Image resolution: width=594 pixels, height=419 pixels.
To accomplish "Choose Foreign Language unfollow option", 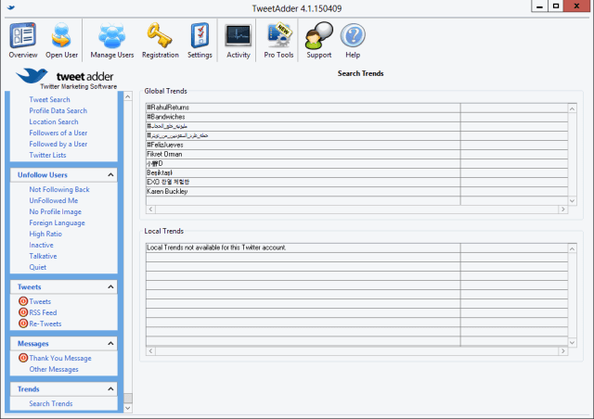I will coord(57,222).
